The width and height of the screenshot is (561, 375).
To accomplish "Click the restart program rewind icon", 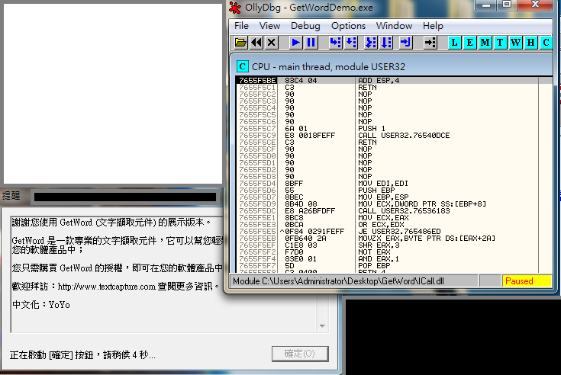I will (x=256, y=43).
